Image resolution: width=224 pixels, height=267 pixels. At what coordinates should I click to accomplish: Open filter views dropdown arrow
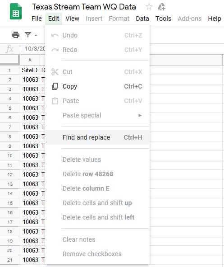coord(36,35)
